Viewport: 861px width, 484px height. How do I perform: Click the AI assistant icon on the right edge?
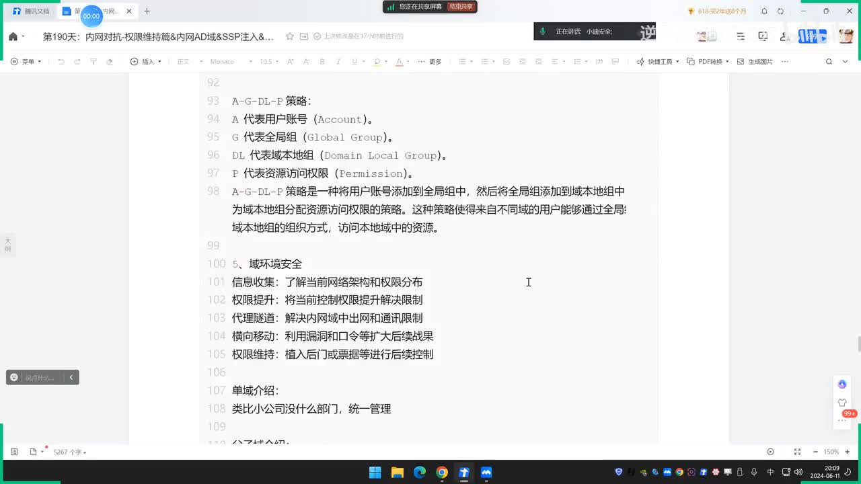click(841, 384)
